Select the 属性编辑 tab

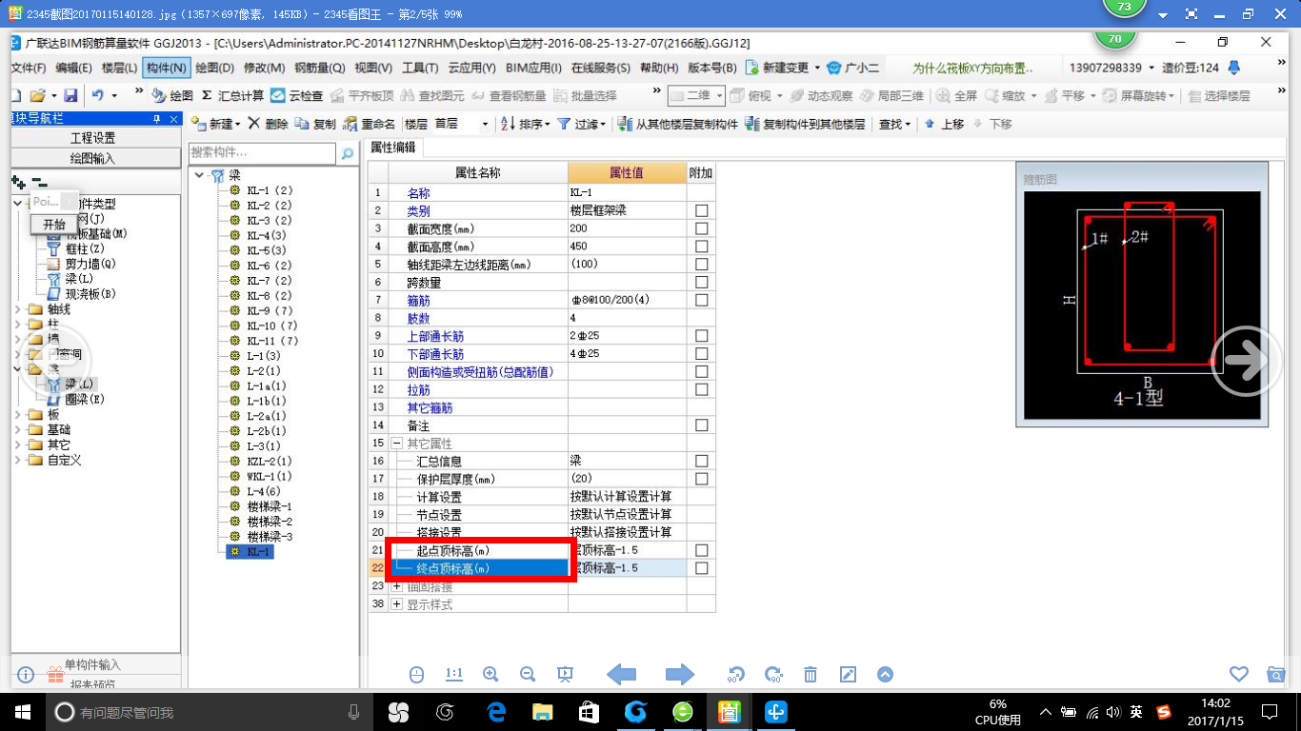pyautogui.click(x=393, y=147)
